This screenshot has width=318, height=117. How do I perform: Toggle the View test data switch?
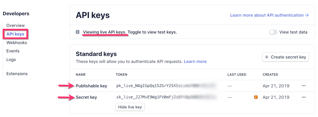(x=273, y=32)
